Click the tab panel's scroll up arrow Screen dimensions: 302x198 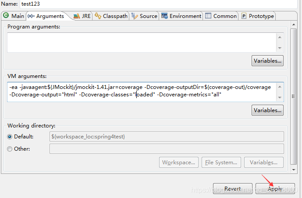tap(294, 25)
